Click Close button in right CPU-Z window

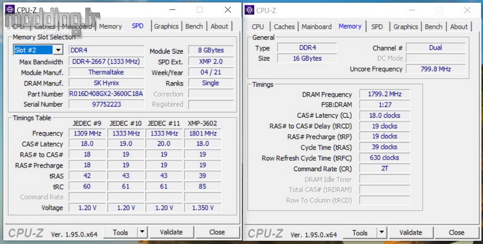(457, 233)
